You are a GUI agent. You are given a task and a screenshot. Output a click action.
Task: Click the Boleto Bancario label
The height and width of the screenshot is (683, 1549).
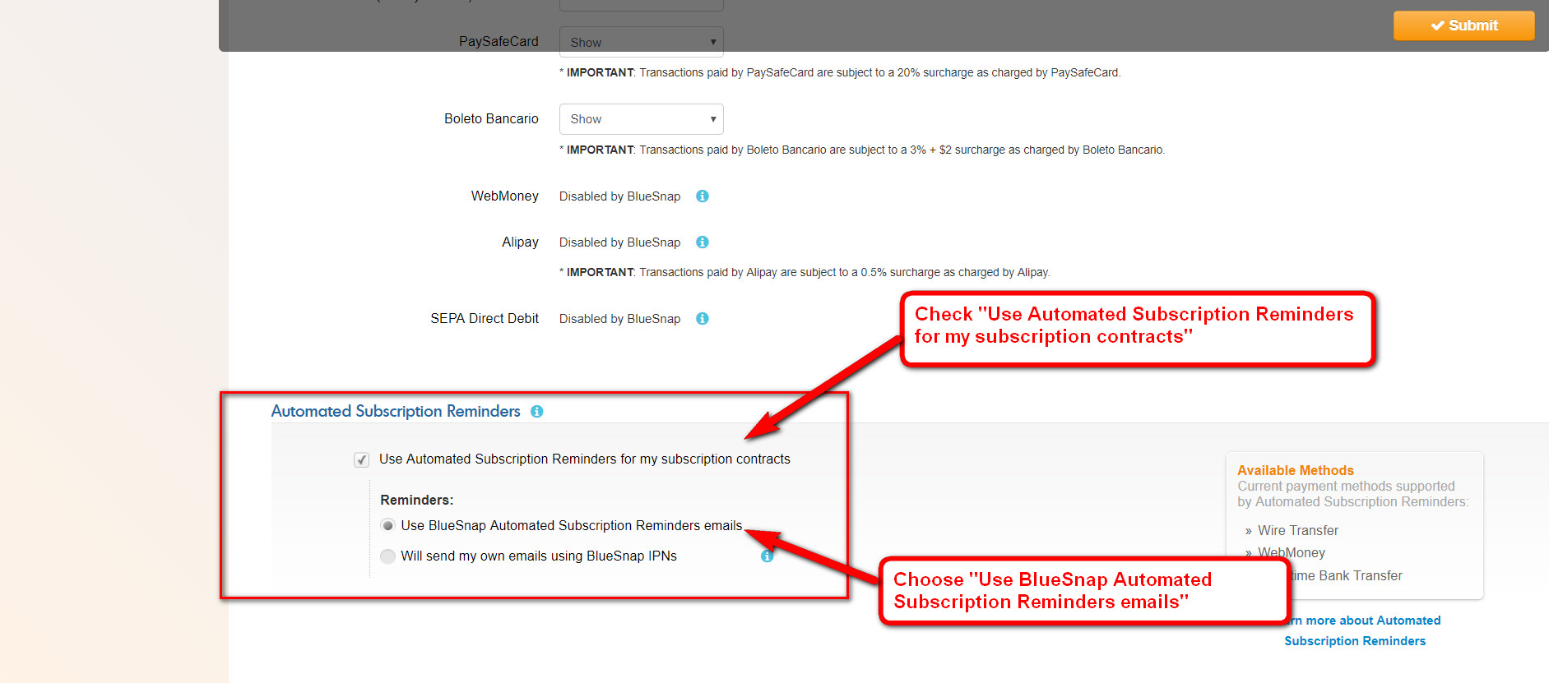[491, 118]
